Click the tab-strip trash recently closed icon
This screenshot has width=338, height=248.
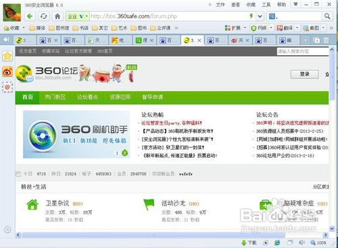coord(326,40)
